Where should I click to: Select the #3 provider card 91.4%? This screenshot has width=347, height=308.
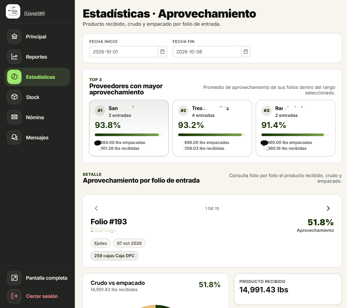(296, 128)
